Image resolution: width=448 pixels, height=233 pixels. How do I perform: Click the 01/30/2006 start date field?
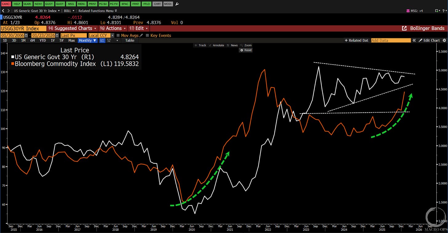(13, 35)
